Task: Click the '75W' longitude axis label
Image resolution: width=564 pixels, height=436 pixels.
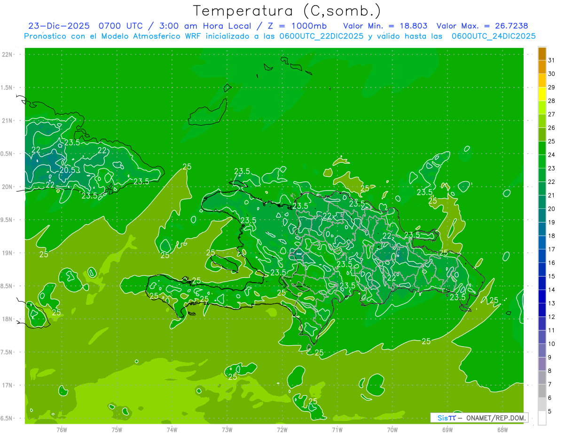Action: 117,429
